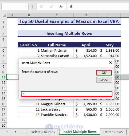129x136 pixels.
Task: Click May value 1,656.00
Action: point(109,109)
